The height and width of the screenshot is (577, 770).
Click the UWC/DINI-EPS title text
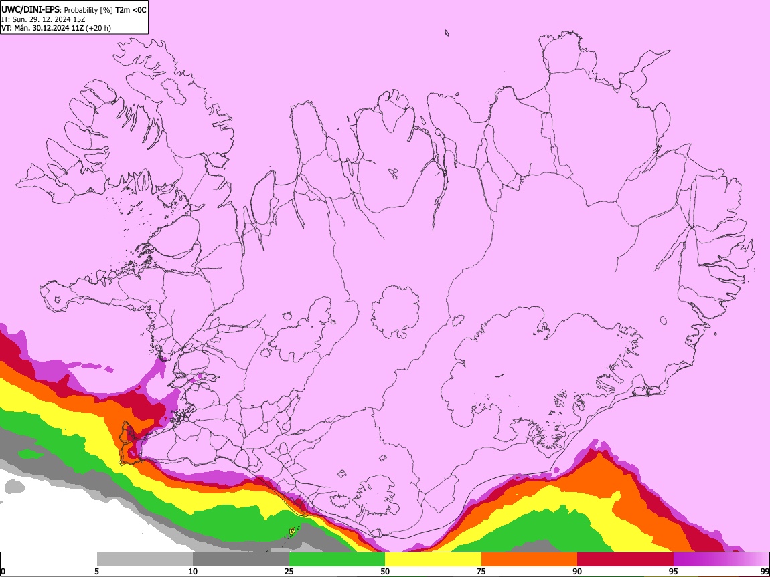(74, 10)
